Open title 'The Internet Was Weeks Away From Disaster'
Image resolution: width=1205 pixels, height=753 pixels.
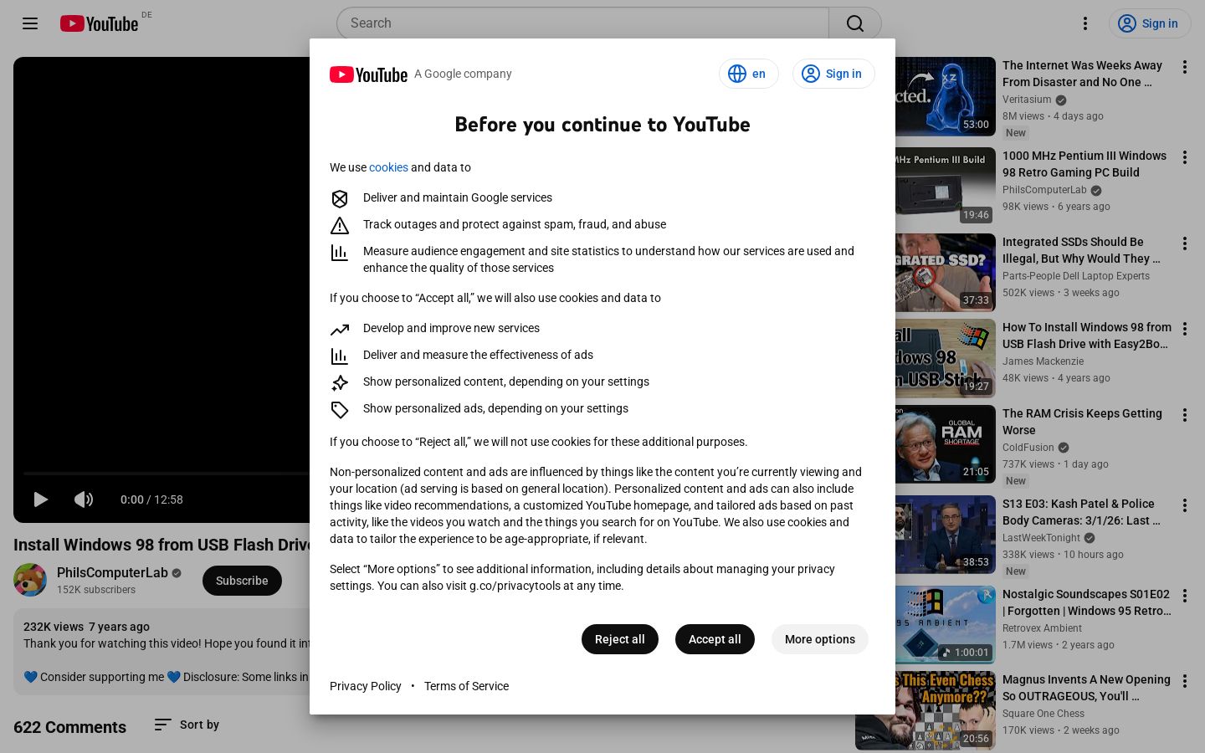(x=1083, y=74)
